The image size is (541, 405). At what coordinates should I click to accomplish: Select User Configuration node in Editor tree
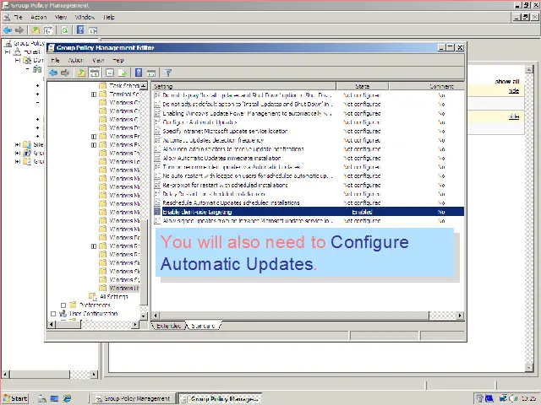coord(89,313)
